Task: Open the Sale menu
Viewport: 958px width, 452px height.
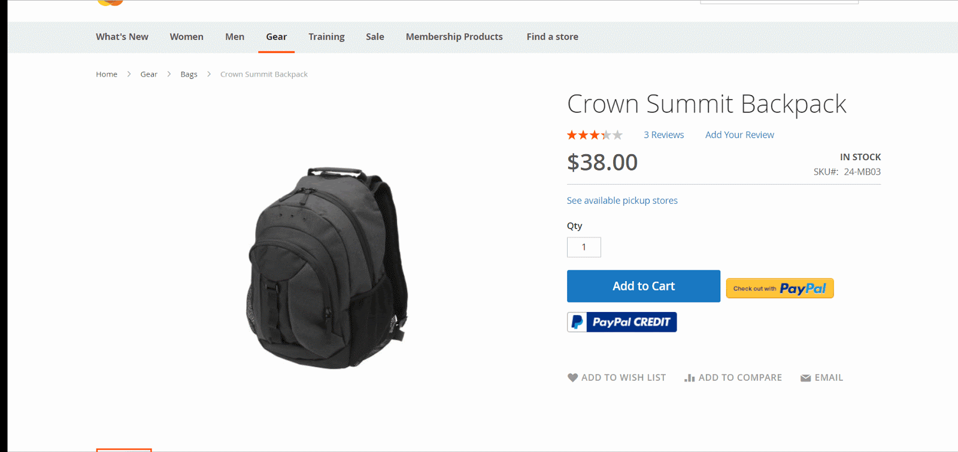Action: tap(375, 37)
